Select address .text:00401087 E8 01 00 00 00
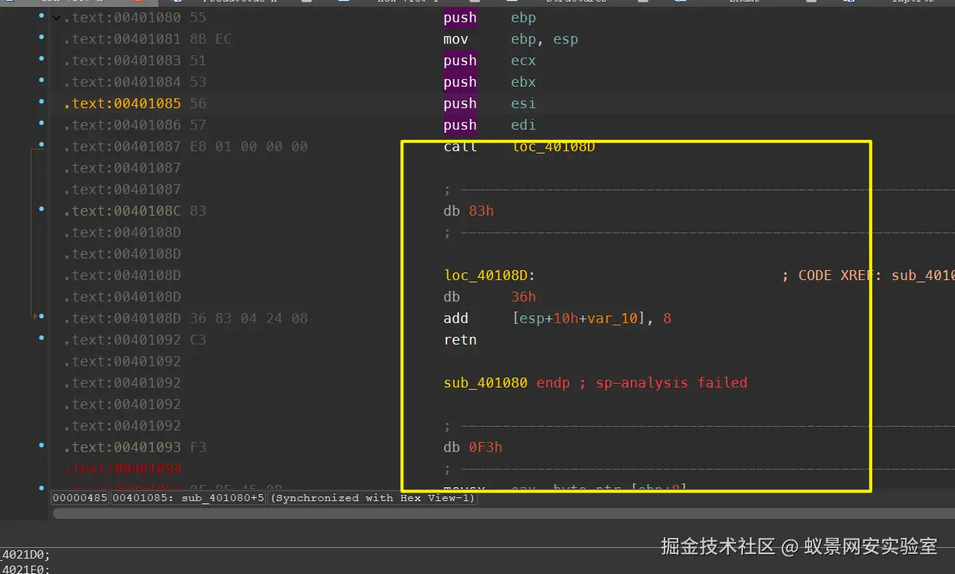Image resolution: width=955 pixels, height=574 pixels. coord(186,147)
